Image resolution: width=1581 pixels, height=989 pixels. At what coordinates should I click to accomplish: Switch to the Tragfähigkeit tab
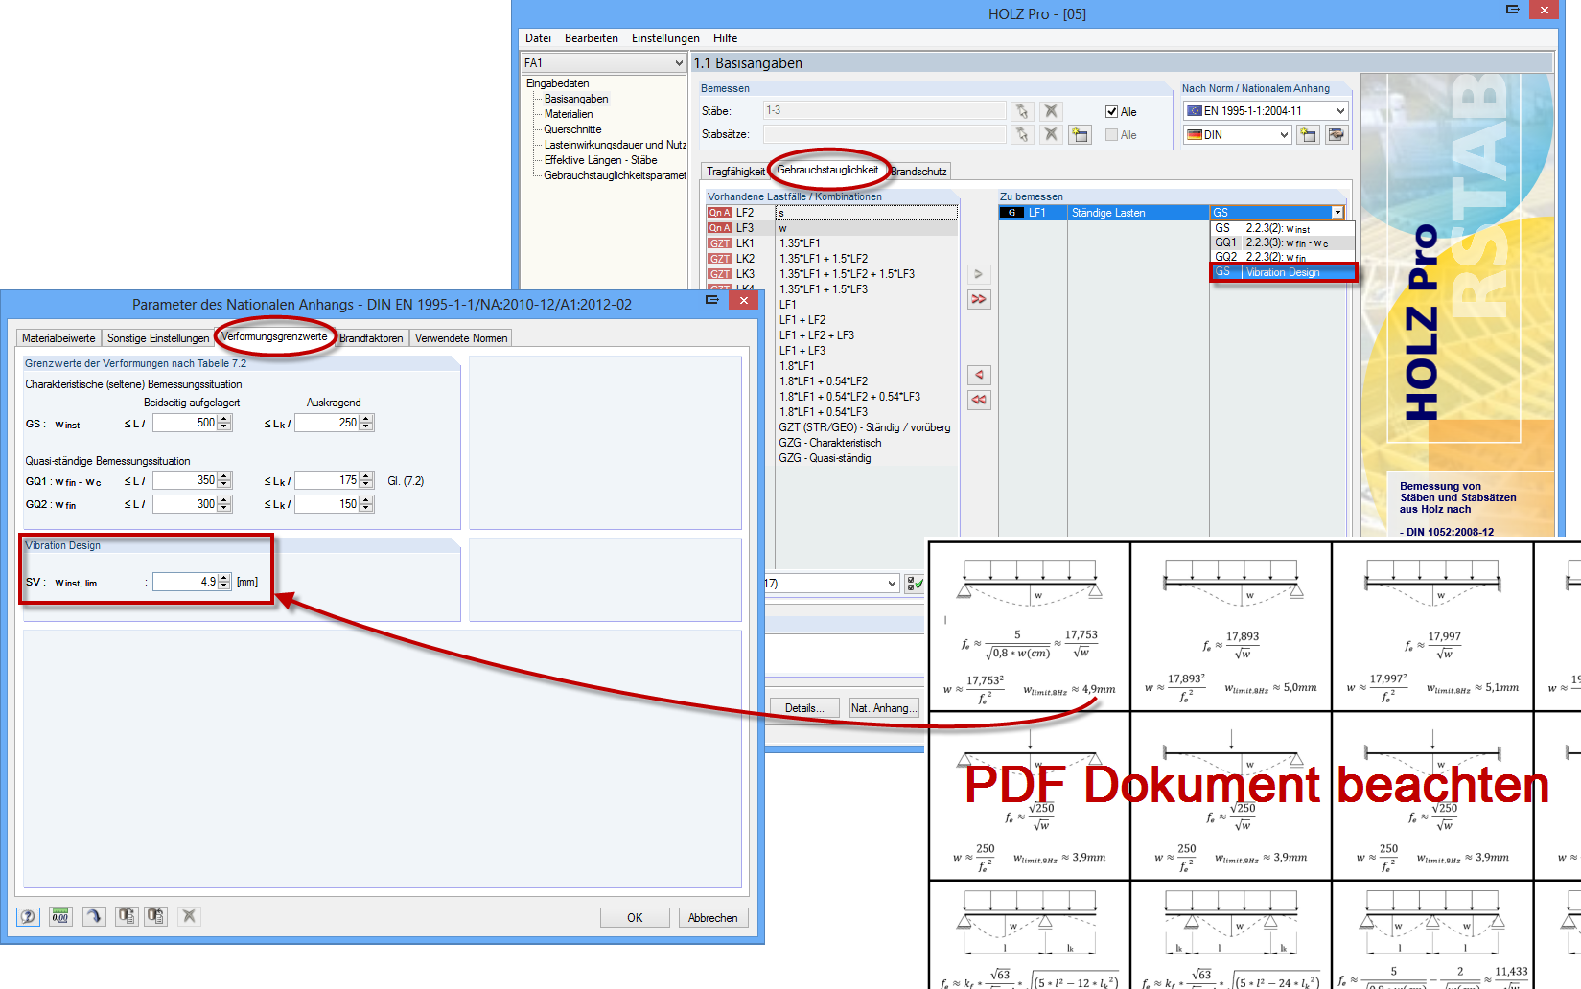(735, 172)
